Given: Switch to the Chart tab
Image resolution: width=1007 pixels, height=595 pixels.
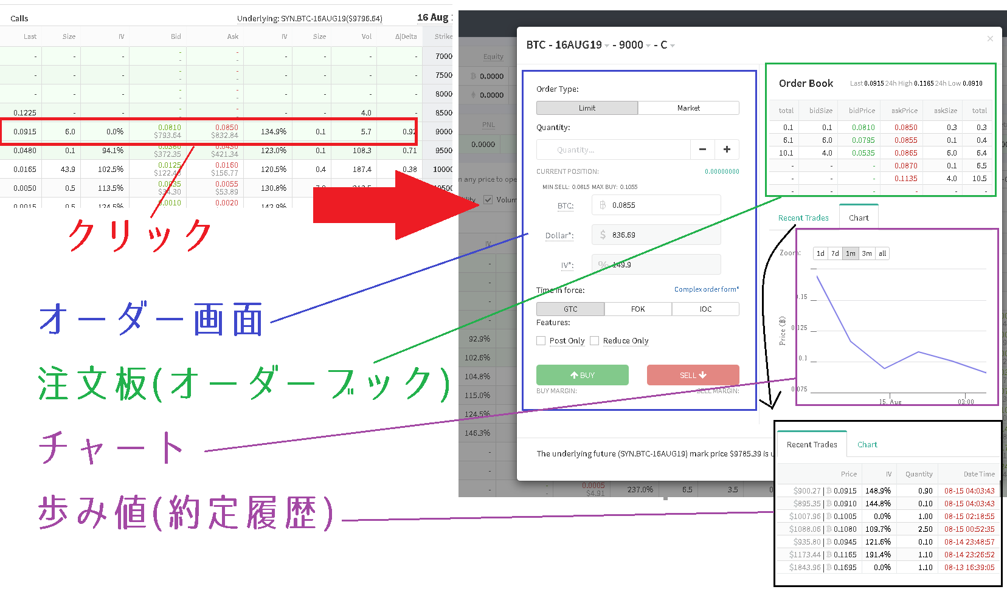Looking at the screenshot, I should (x=859, y=217).
